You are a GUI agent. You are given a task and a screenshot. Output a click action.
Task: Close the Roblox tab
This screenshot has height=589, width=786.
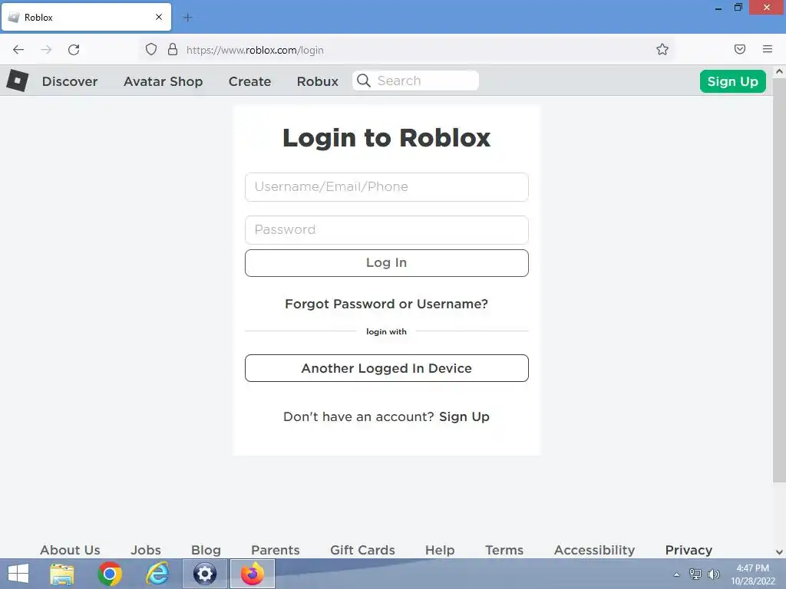[x=158, y=17]
